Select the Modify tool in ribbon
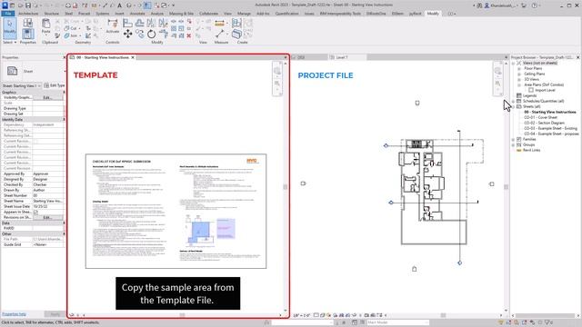Image resolution: width=582 pixels, height=327 pixels. click(10, 28)
